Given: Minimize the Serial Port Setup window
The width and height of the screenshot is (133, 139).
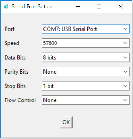Looking at the screenshot, I should pyautogui.click(x=78, y=7).
